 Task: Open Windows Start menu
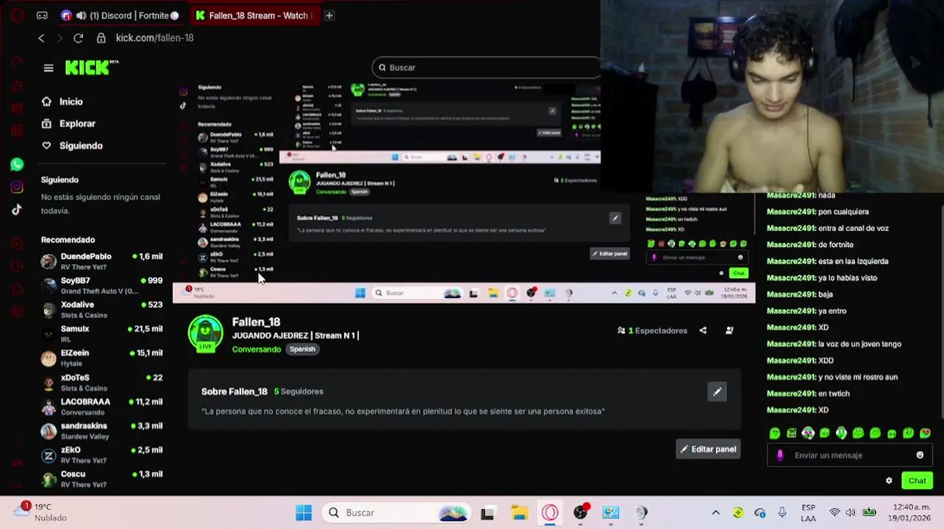pyautogui.click(x=303, y=513)
